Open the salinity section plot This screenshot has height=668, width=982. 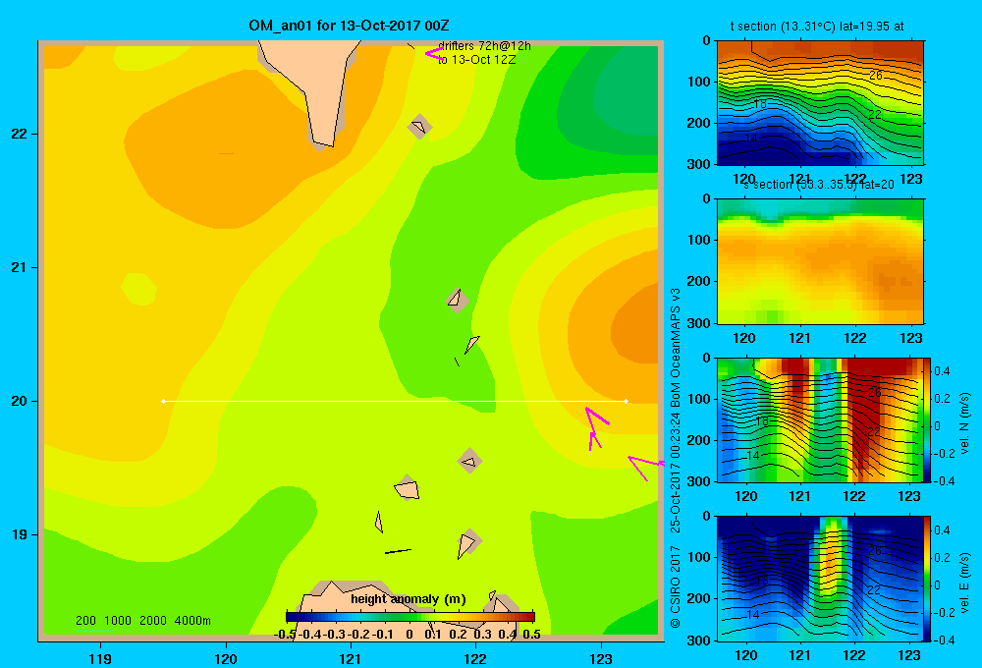coord(820,261)
